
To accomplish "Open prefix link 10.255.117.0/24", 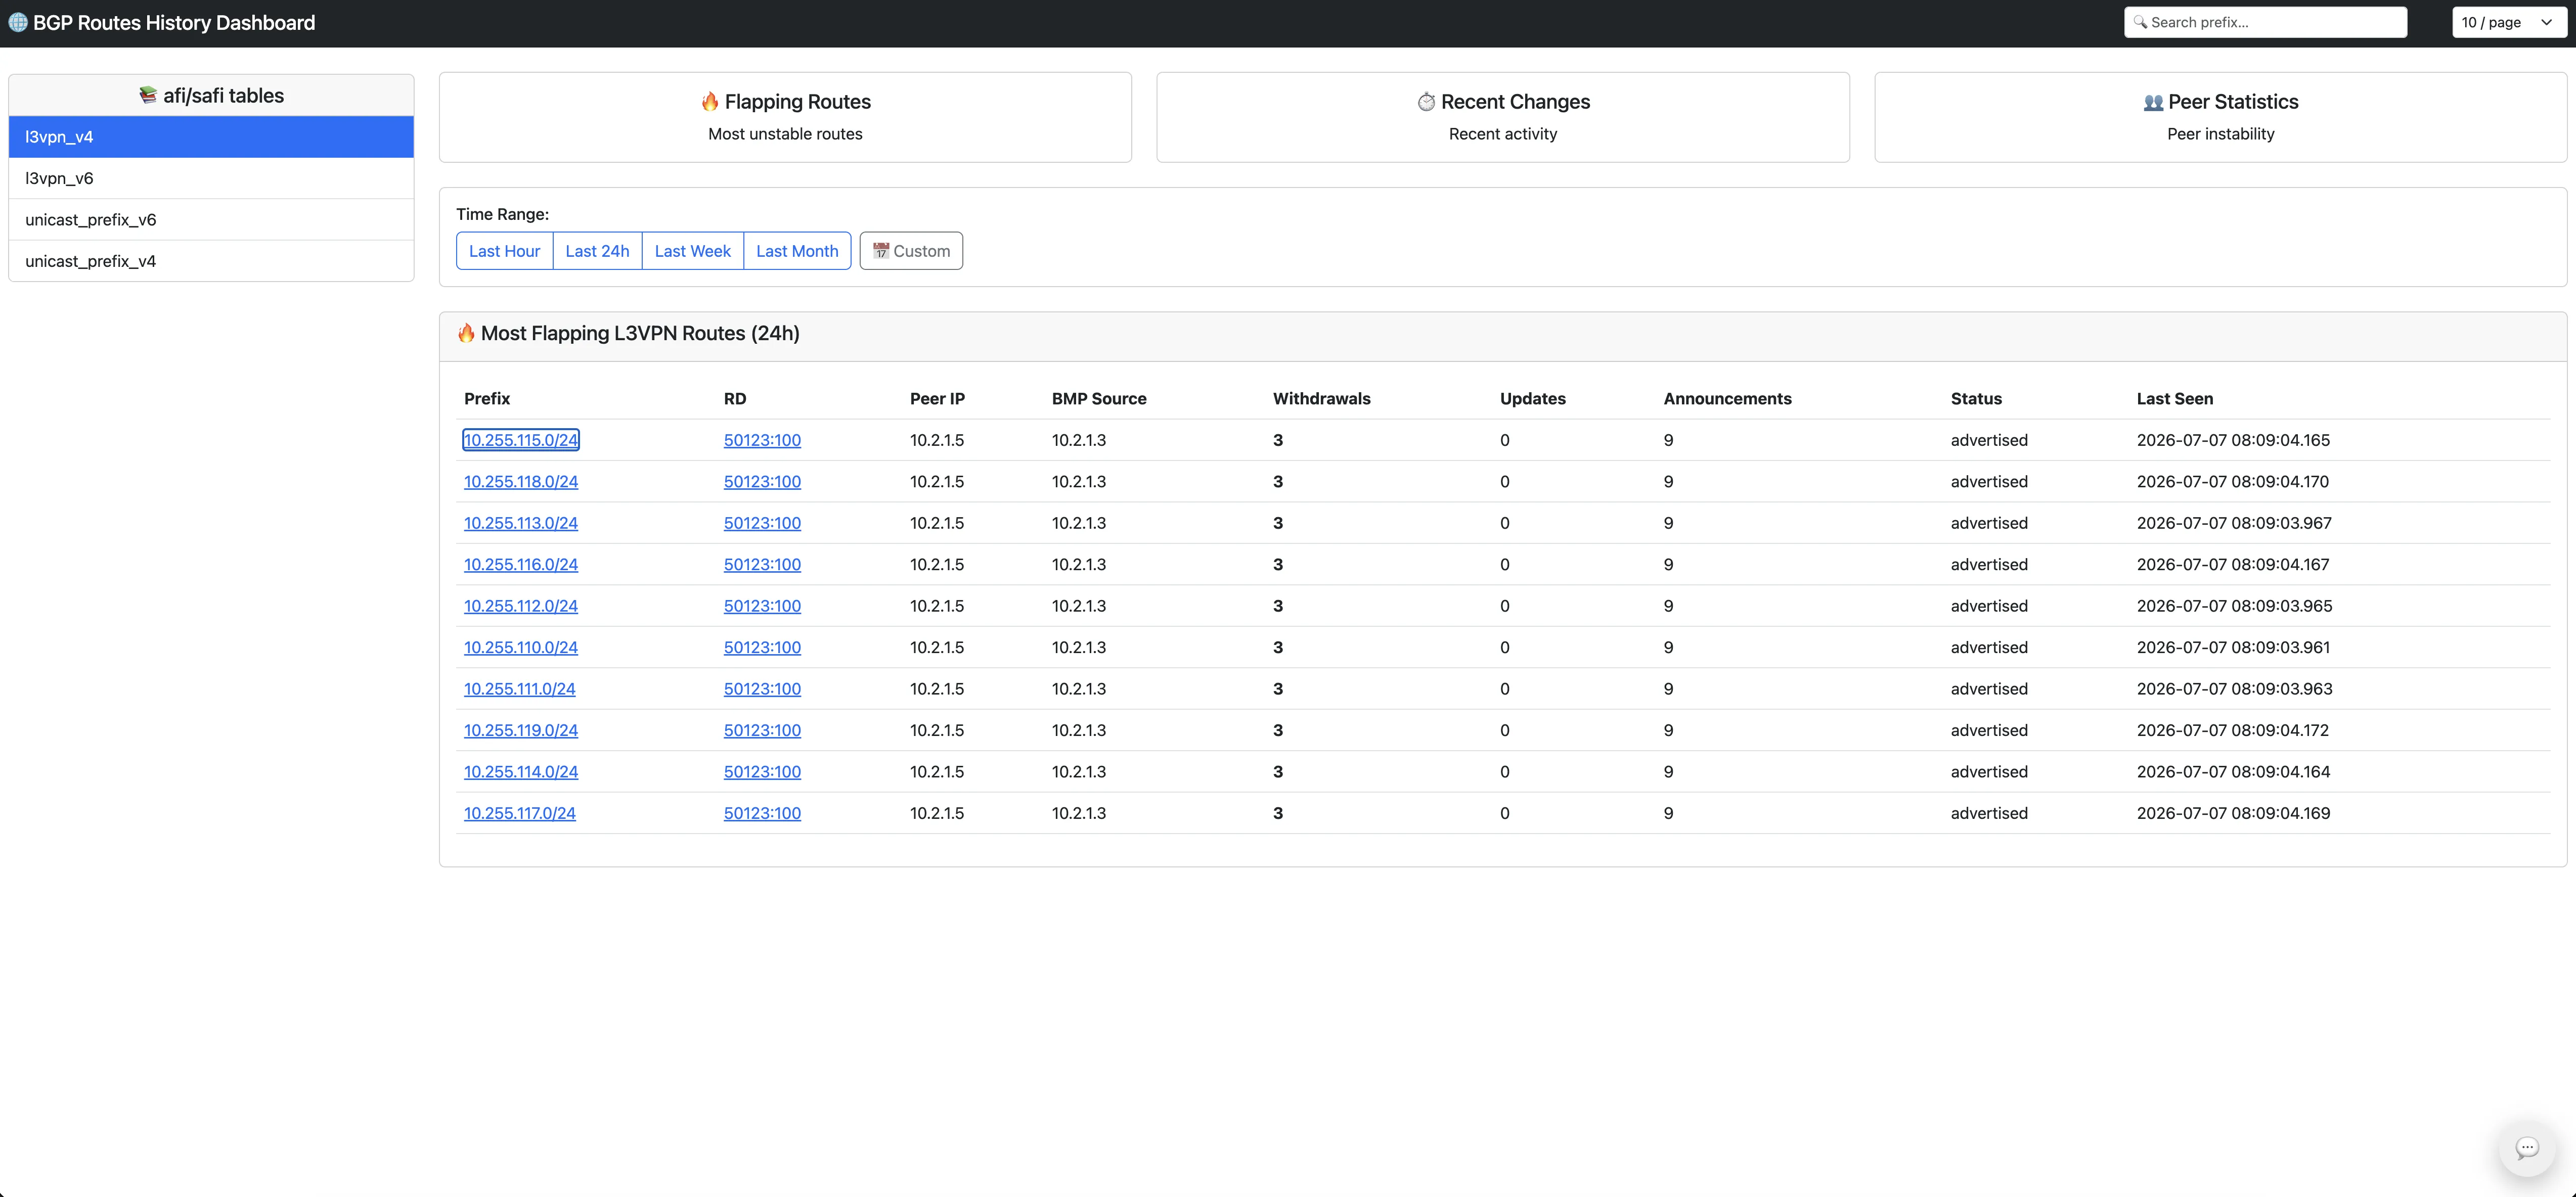I will pyautogui.click(x=520, y=814).
